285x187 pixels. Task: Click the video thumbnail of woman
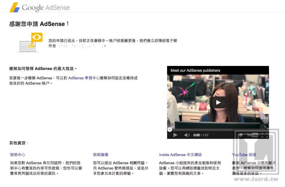click(218, 102)
